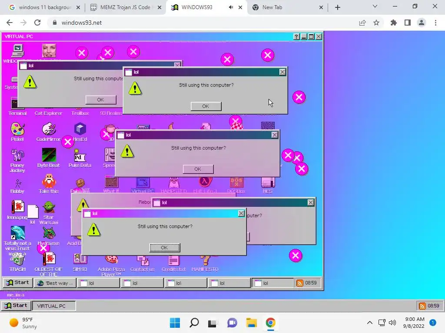Screen dimensions: 445x333
Task: Click the RSS icon on outer Windows93 taskbar
Action: coord(422,306)
